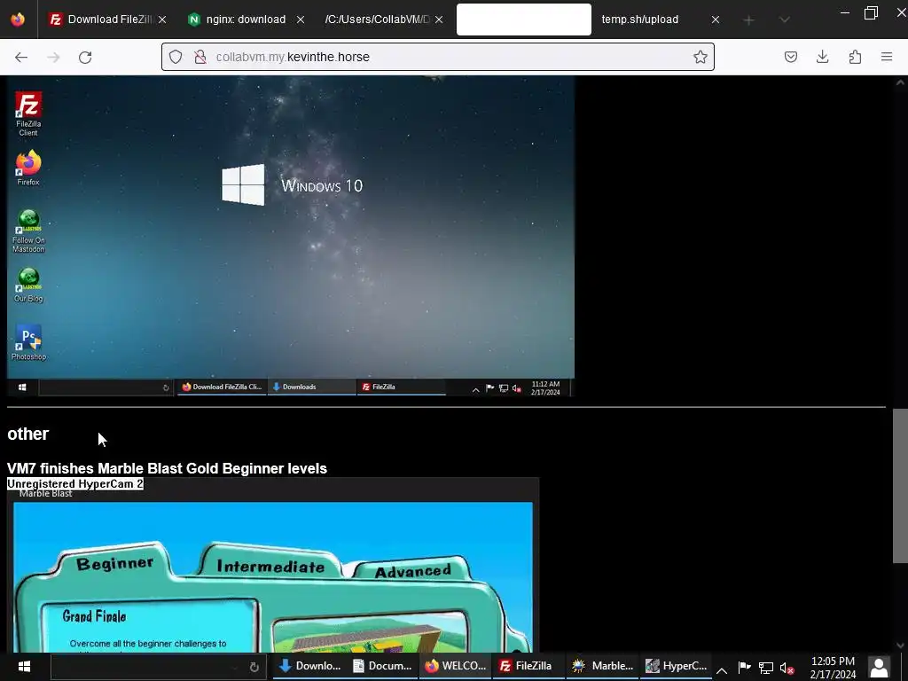Click the VM7 finishes Marble Blast heading
908x681 pixels.
point(168,468)
